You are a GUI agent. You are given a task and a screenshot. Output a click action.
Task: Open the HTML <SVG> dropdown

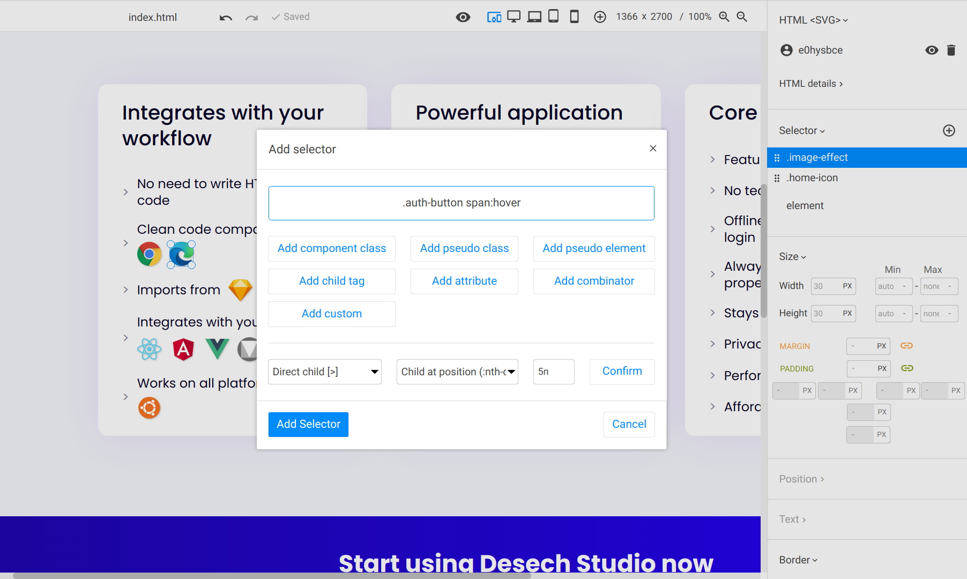click(813, 20)
